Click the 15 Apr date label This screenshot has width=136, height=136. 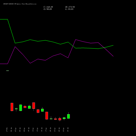[x=37, y=129]
